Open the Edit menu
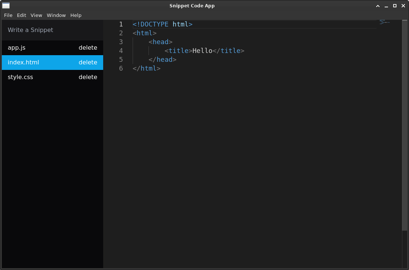The height and width of the screenshot is (270, 409). (x=21, y=15)
